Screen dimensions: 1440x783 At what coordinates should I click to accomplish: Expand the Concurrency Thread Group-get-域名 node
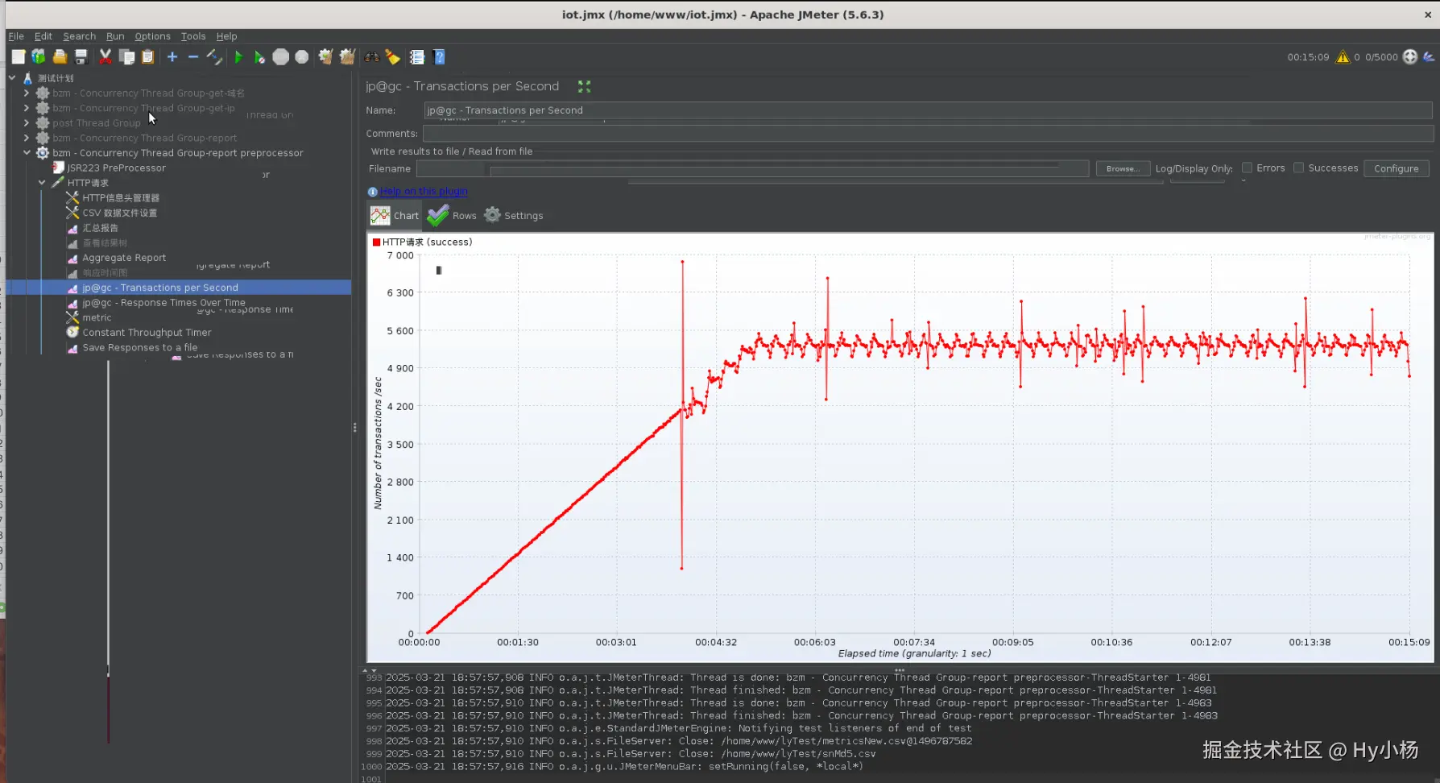tap(27, 93)
